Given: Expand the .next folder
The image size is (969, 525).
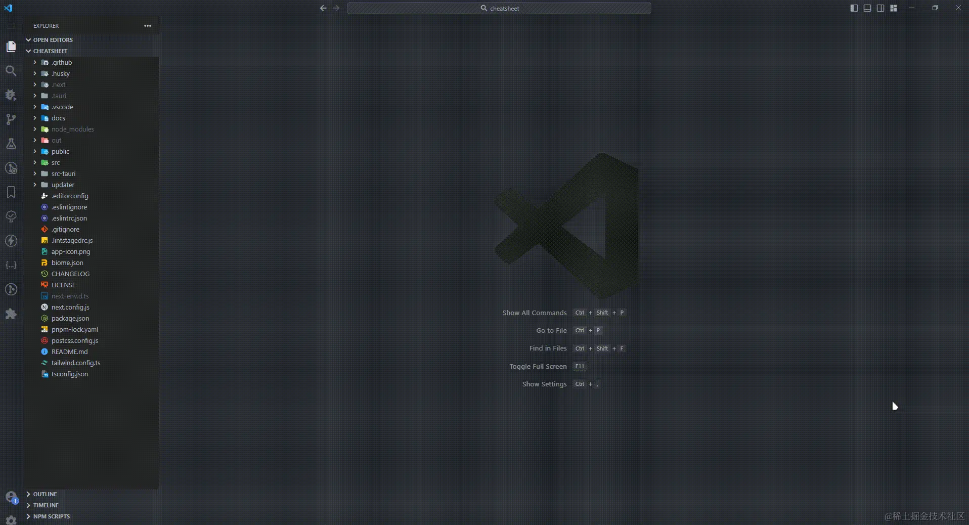Looking at the screenshot, I should 91,84.
